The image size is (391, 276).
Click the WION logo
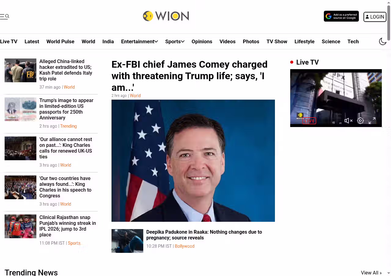click(166, 16)
